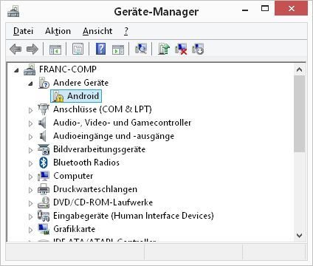Click the Andere Geräte question mark icon
313x266 pixels.
(x=44, y=83)
